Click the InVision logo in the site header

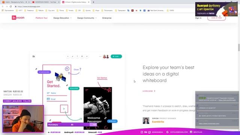click(18, 18)
